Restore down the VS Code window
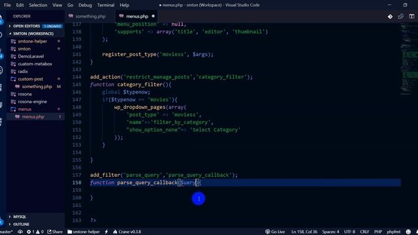 click(x=405, y=5)
